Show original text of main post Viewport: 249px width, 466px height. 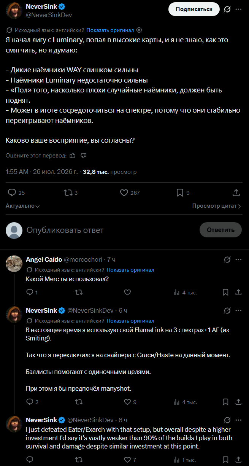[x=110, y=30]
